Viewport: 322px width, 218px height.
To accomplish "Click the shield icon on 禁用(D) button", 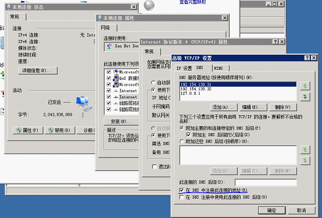I will point(51,130).
